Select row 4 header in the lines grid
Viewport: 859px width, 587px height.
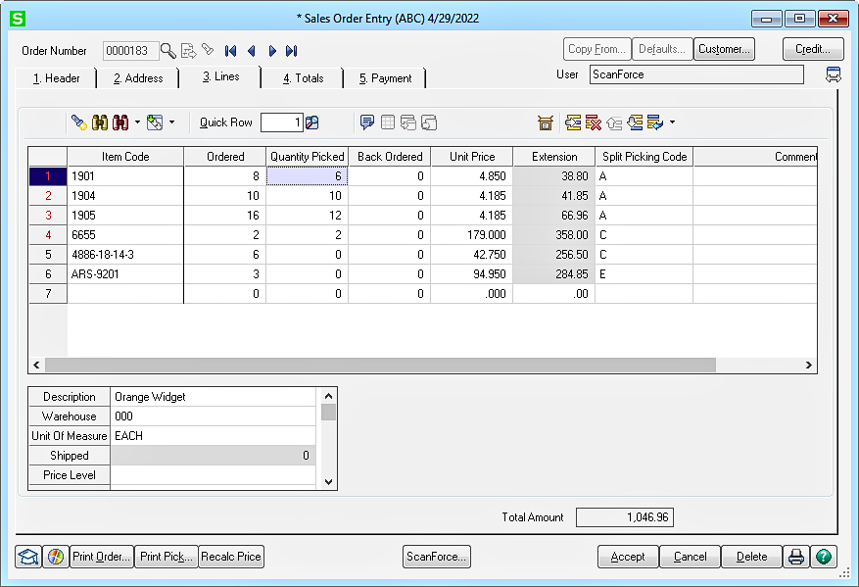(48, 235)
